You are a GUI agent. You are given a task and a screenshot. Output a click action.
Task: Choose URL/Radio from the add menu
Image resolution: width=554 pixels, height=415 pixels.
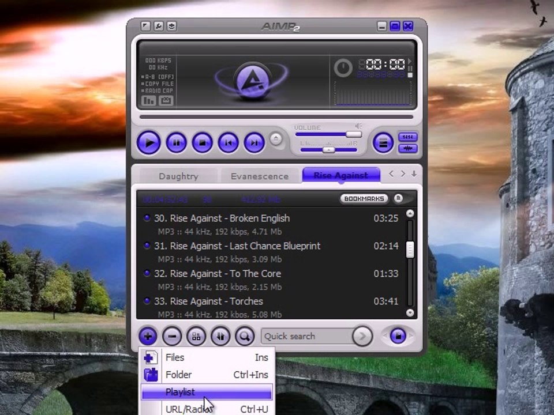point(207,409)
